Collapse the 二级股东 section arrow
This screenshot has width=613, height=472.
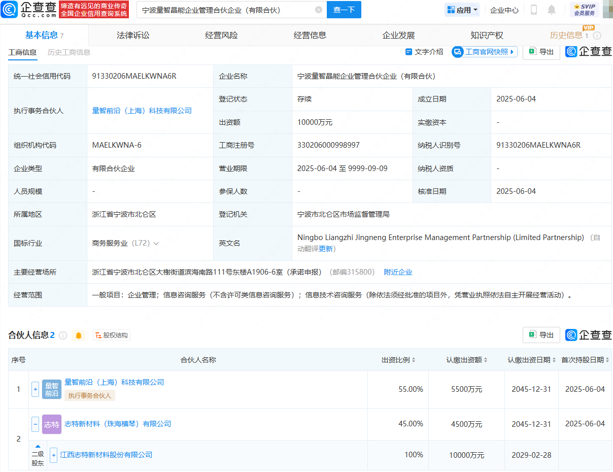pyautogui.click(x=38, y=447)
